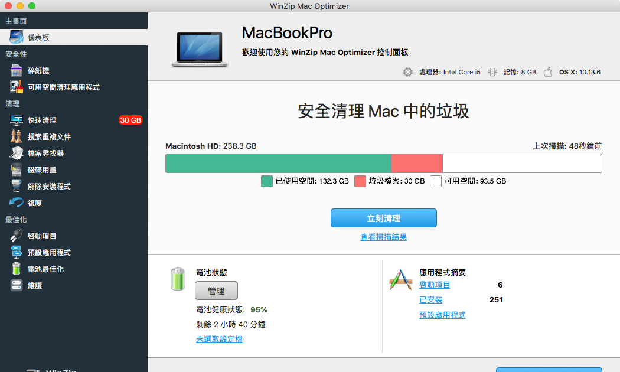The image size is (620, 372).
Task: Click the memory chip icon
Action: click(x=492, y=72)
